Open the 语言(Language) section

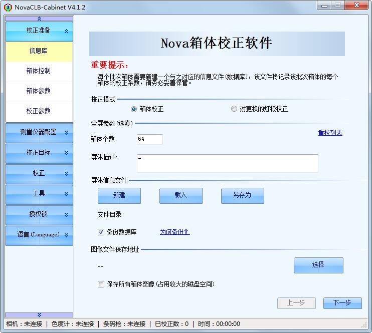(39, 235)
